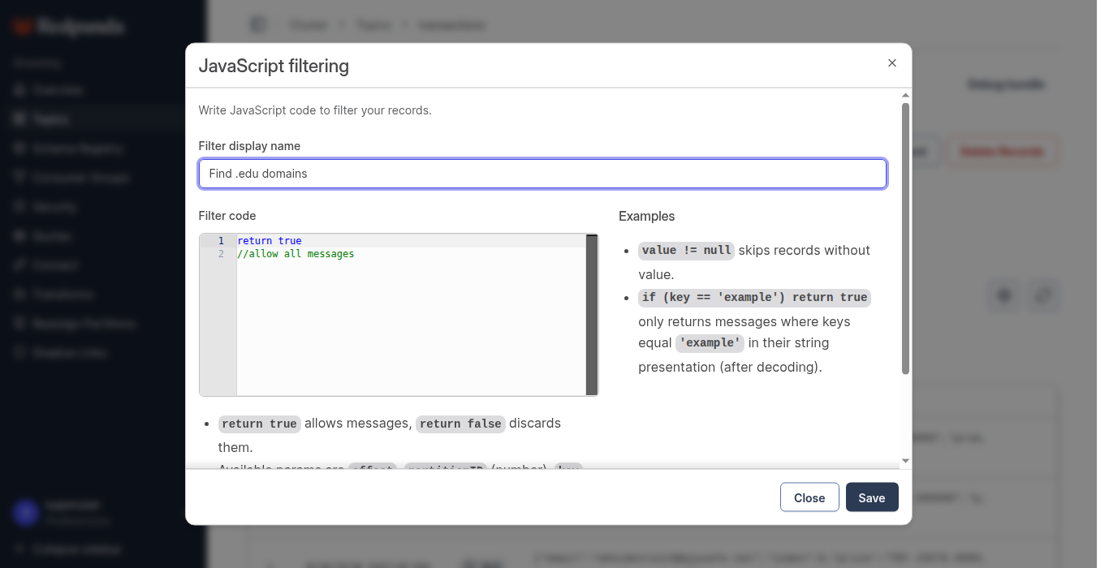The width and height of the screenshot is (1109, 568).
Task: Save the JavaScript filter
Action: tap(872, 497)
